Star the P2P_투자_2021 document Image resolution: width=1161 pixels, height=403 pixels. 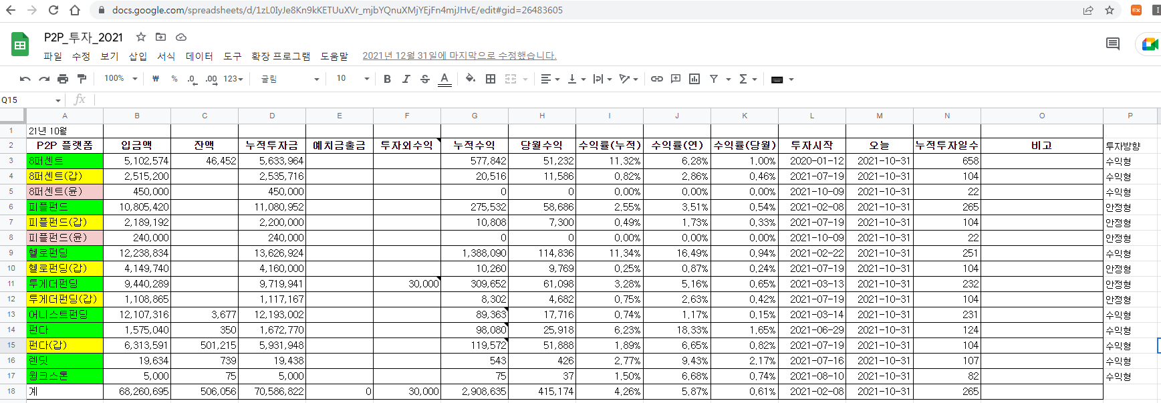click(140, 37)
